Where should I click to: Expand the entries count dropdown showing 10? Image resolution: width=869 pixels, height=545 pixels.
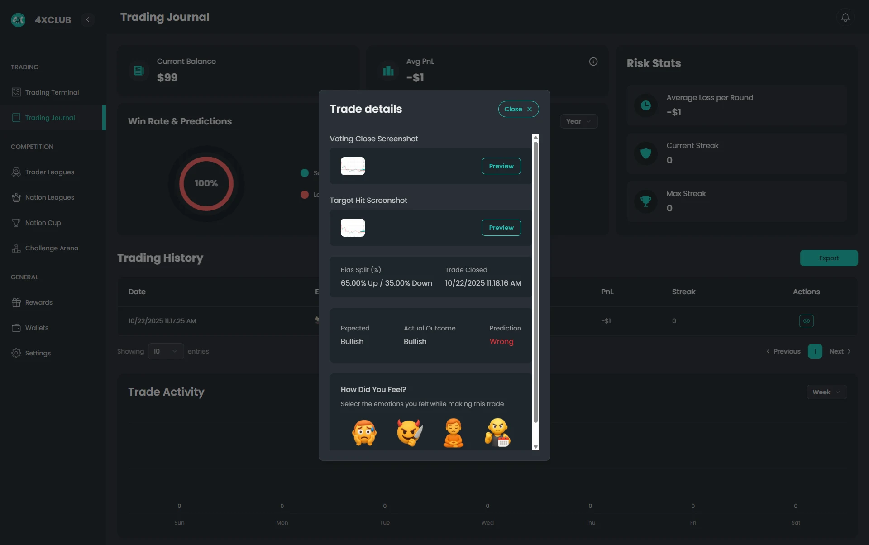(166, 351)
